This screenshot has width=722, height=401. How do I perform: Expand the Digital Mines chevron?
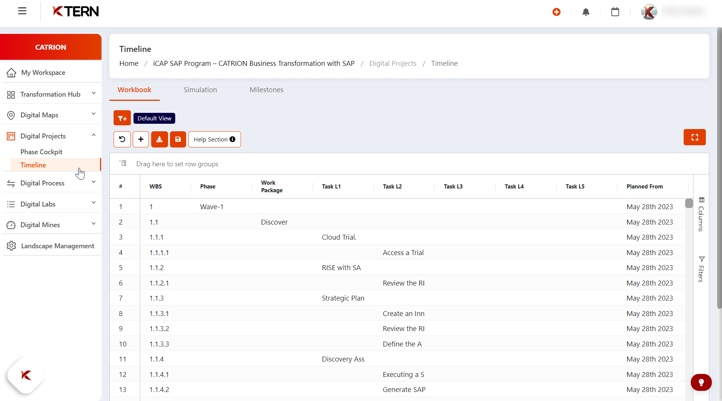point(94,224)
